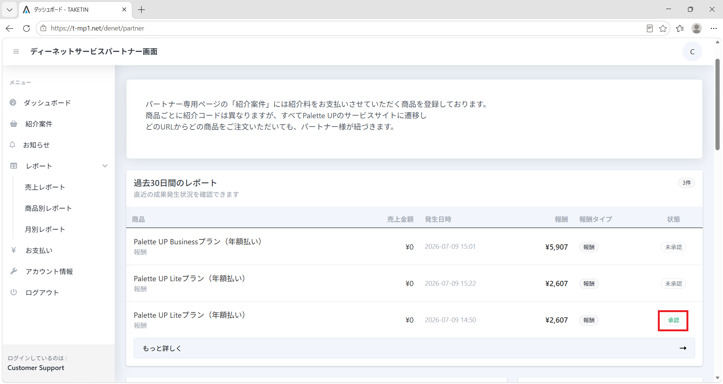Click 未承認 badge on Business plan row
This screenshot has width=723, height=384.
tap(673, 247)
